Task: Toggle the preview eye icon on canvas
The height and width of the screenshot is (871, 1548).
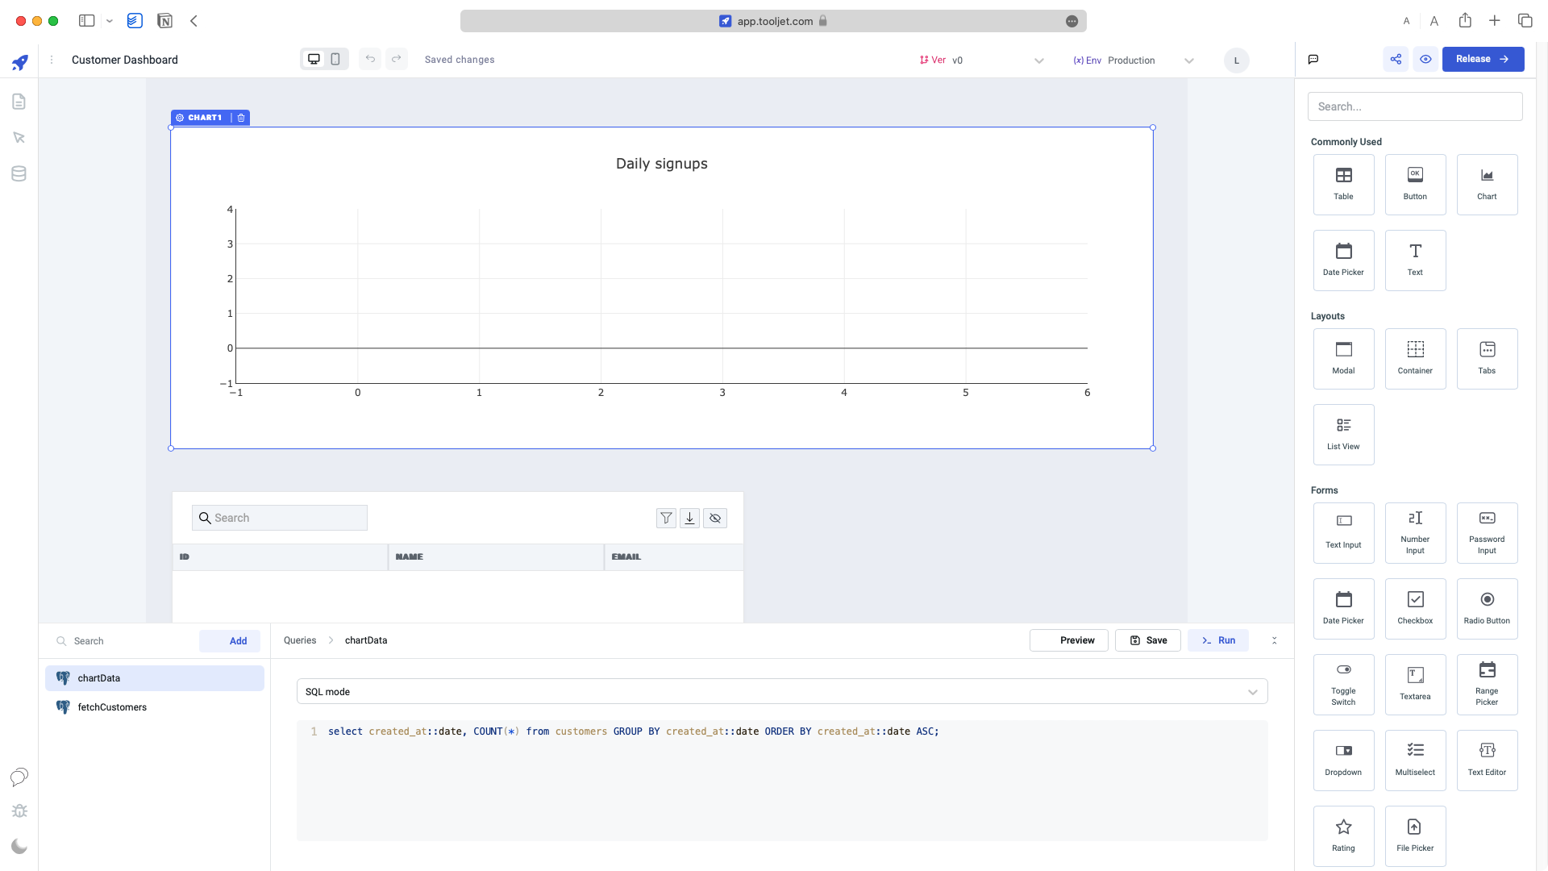Action: click(1425, 59)
